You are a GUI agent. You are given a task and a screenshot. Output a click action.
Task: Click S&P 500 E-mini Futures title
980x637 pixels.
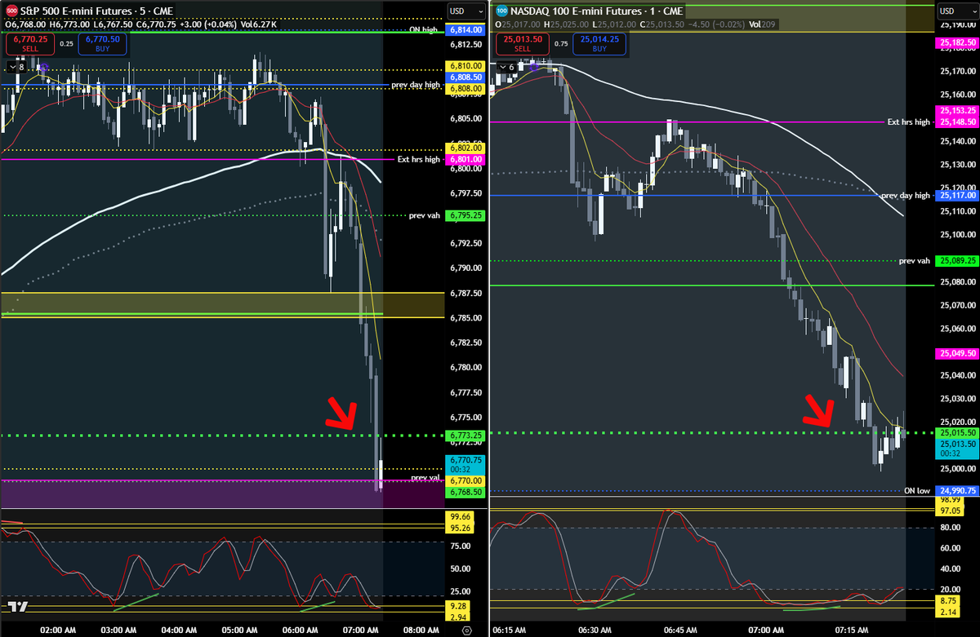78,10
